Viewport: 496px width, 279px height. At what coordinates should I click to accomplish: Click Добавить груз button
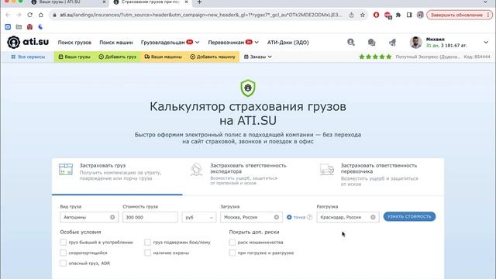[x=117, y=57]
